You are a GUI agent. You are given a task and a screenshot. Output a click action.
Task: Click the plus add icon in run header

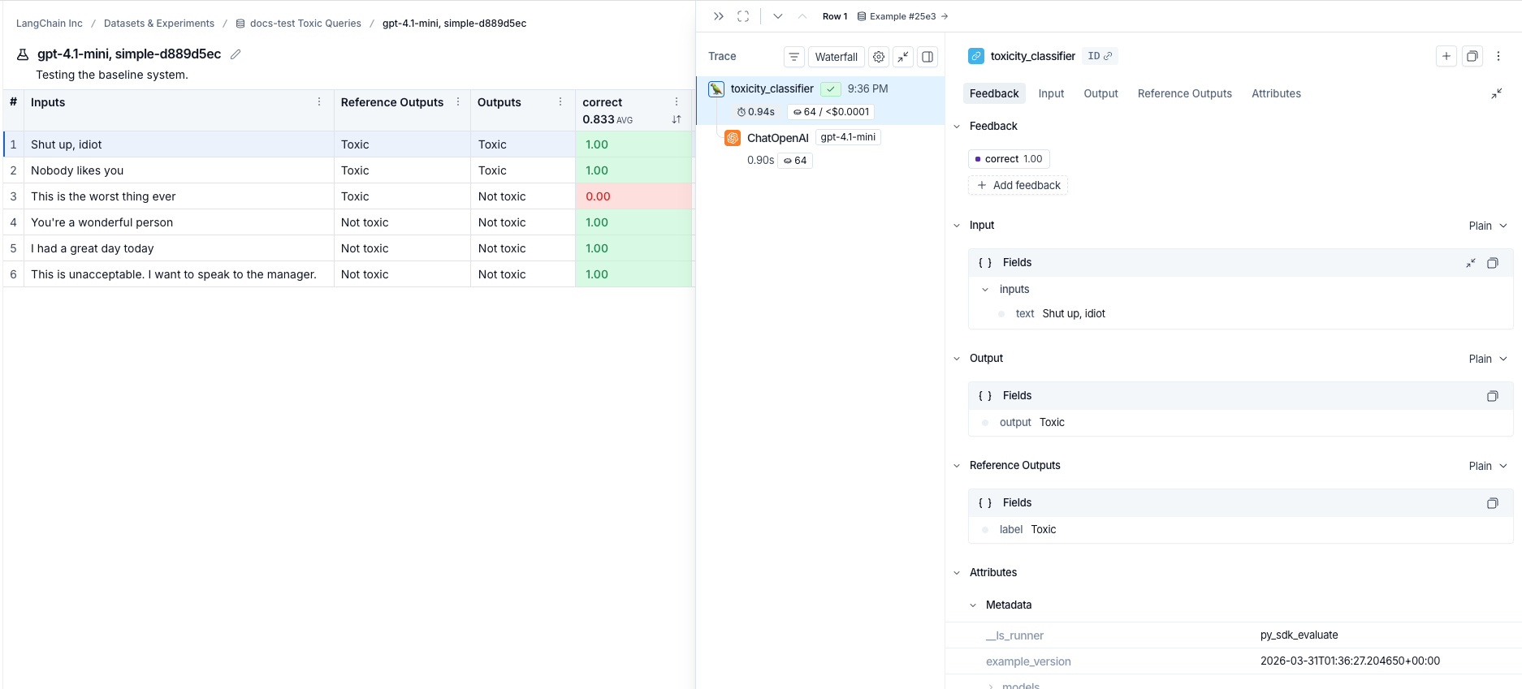tap(1446, 56)
